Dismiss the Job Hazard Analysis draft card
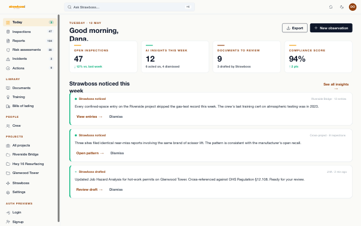 [116, 190]
